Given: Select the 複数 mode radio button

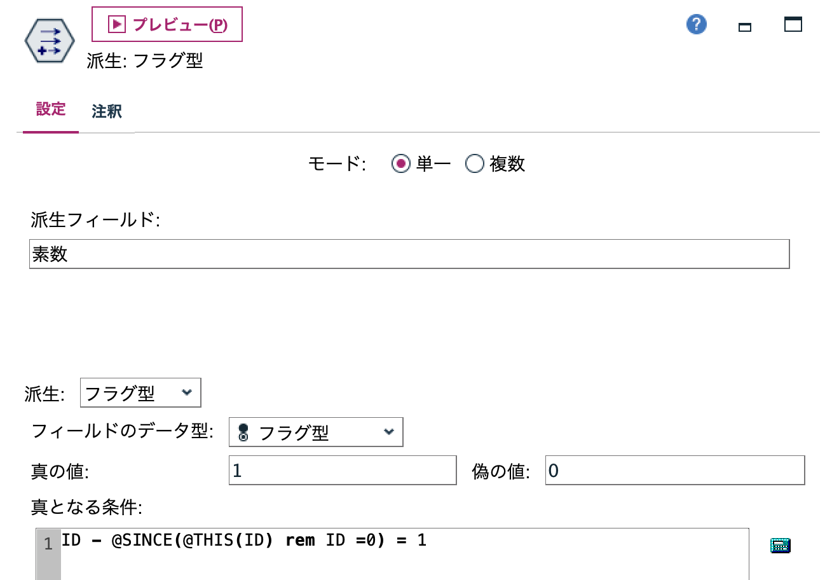Looking at the screenshot, I should [474, 163].
